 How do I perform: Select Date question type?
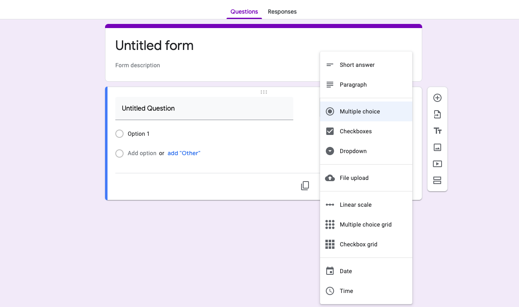[x=366, y=271]
